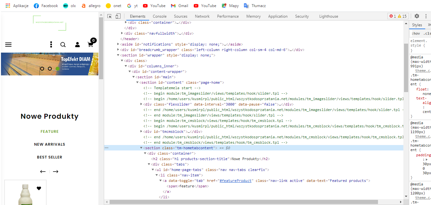Click the NEW ARRIVALS product tab link
The height and width of the screenshot is (205, 431).
click(49, 144)
